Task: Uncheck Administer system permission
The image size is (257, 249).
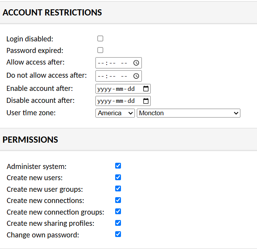Action: pos(118,166)
